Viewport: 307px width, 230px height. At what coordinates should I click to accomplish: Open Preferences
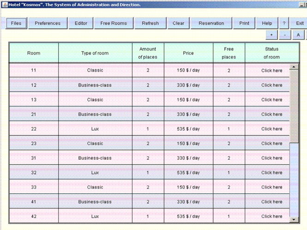48,23
